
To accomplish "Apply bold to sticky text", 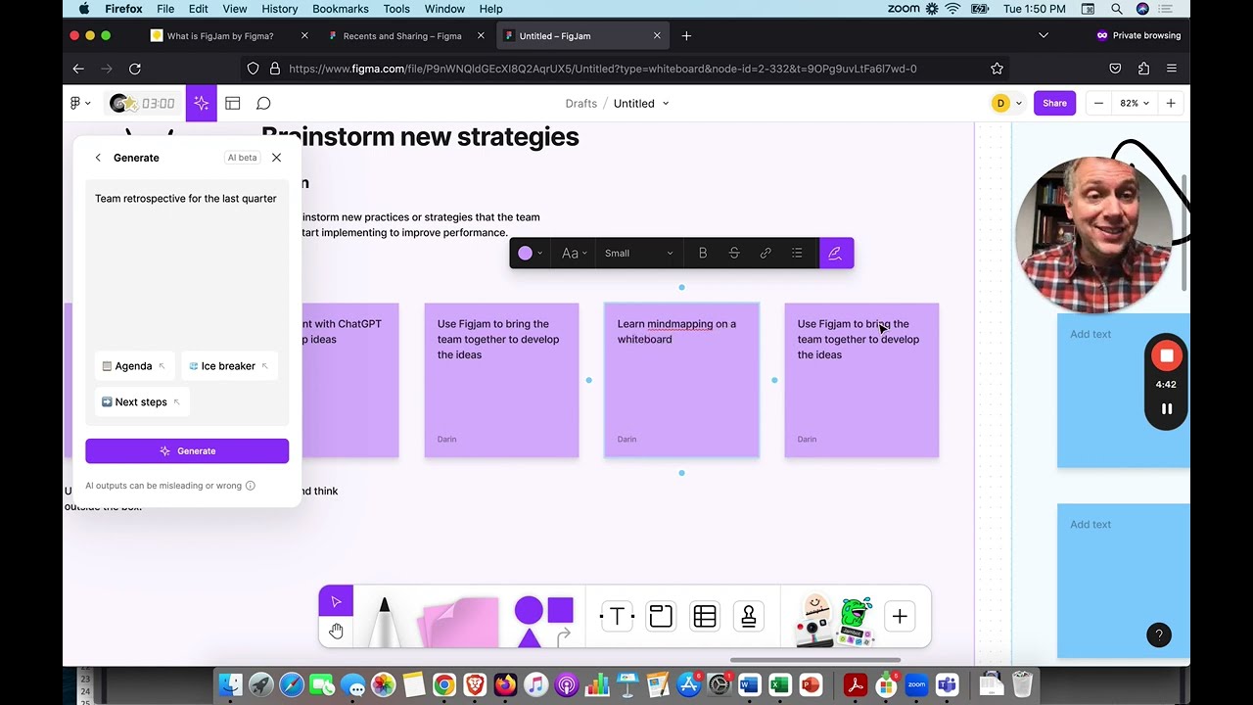I will tap(703, 254).
